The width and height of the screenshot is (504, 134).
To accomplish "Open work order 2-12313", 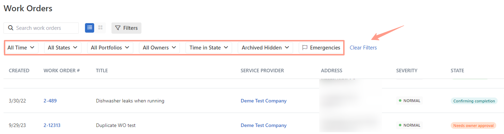I will (52, 125).
